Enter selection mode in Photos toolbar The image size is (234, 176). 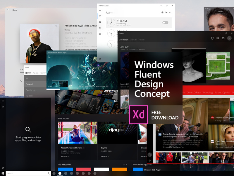[x=218, y=38]
